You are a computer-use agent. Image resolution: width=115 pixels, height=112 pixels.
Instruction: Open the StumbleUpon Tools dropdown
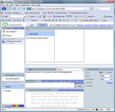pos(105,20)
